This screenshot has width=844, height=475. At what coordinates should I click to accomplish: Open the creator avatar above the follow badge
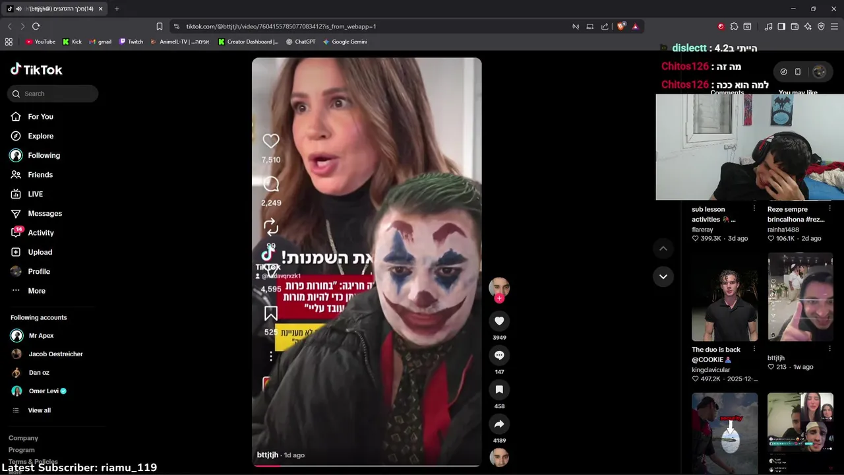(499, 287)
